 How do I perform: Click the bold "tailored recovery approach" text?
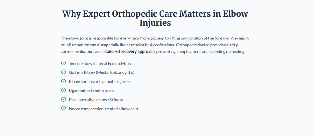pyautogui.click(x=130, y=51)
